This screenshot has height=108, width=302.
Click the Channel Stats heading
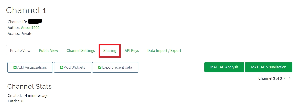29,86
